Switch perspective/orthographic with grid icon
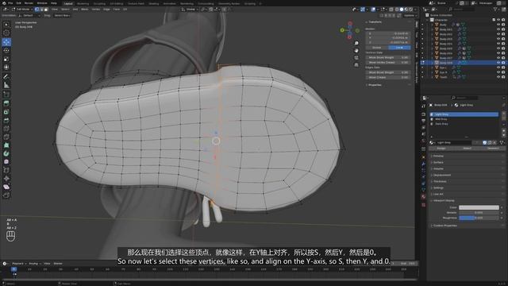 click(x=356, y=65)
